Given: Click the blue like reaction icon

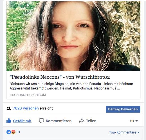Looking at the screenshot, I should [x=9, y=132].
